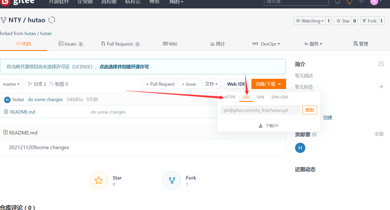Click the hutao author name
Screen dimensions: 390x210
pos(18,100)
